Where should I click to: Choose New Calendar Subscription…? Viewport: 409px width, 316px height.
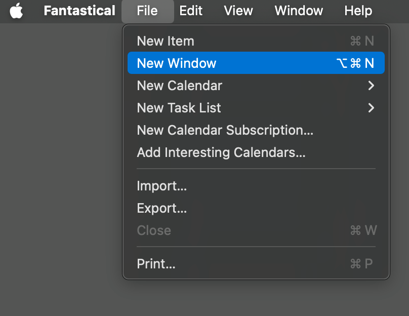point(256,130)
